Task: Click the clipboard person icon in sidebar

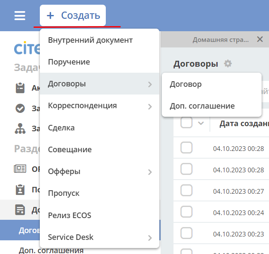Action: (20, 190)
